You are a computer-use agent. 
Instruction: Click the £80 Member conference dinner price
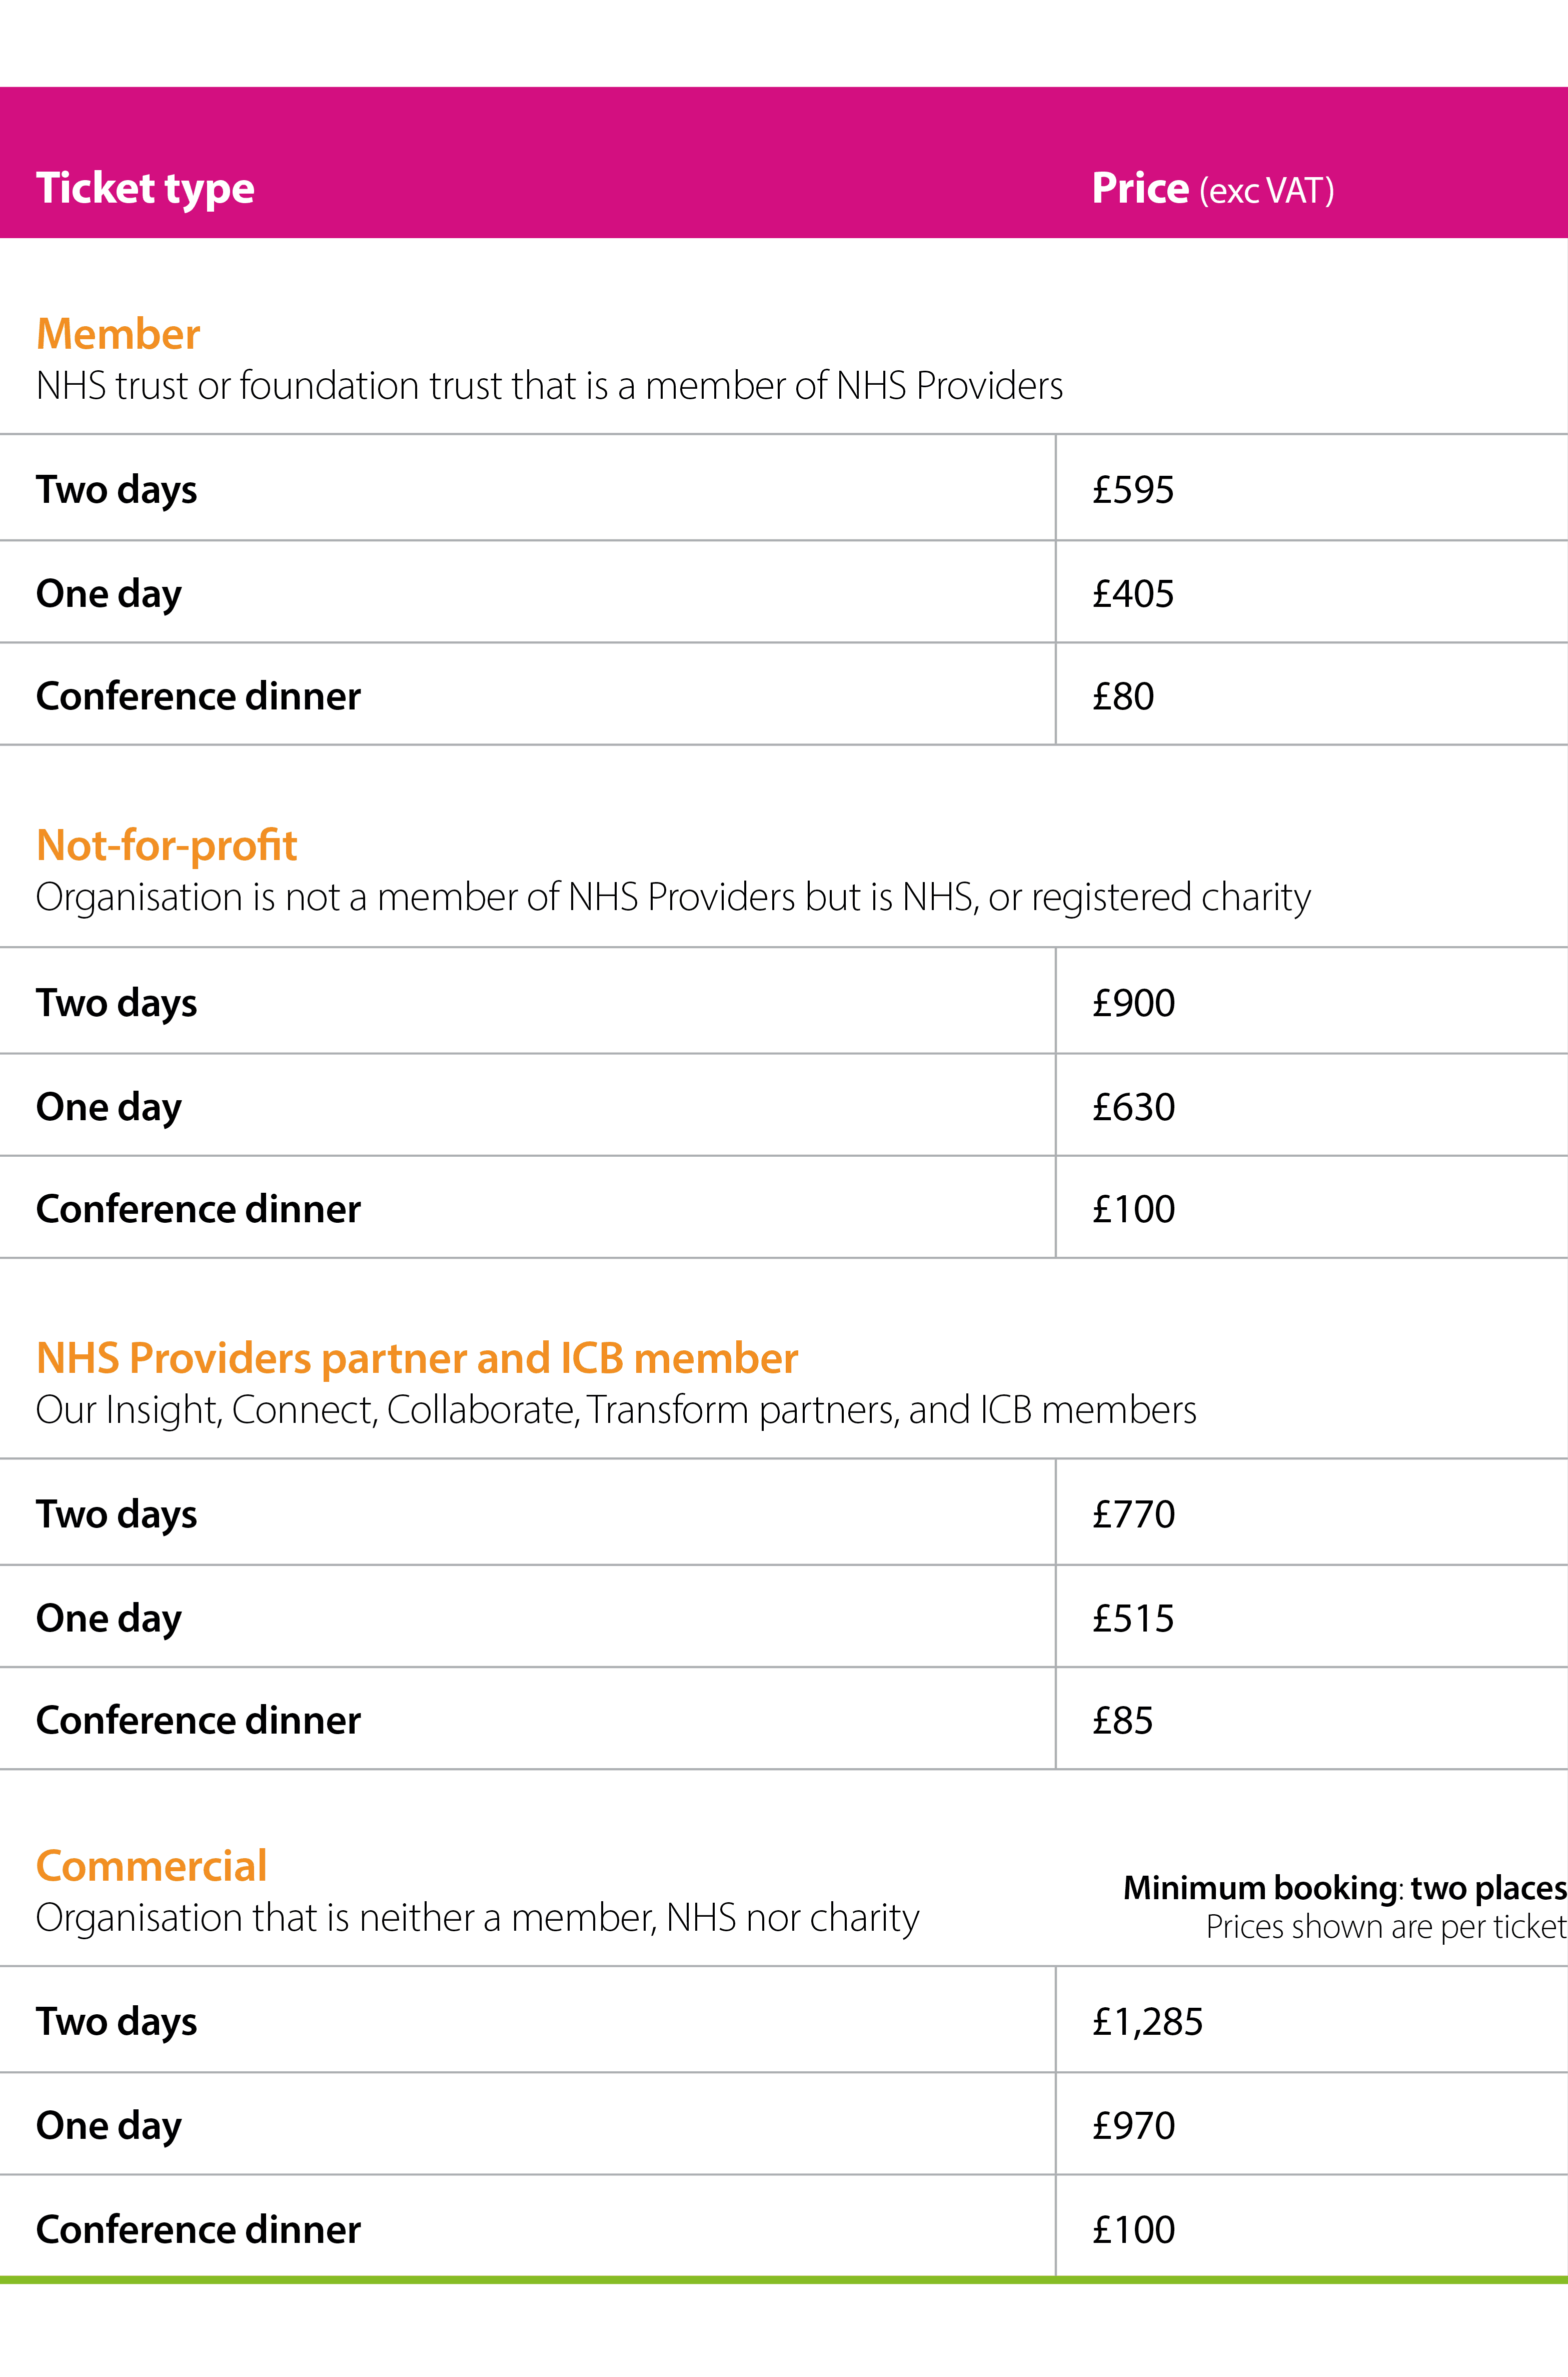(1123, 697)
